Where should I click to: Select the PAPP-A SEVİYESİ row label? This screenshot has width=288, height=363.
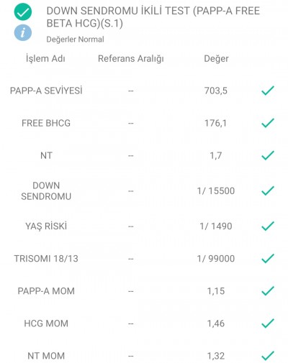(x=46, y=91)
